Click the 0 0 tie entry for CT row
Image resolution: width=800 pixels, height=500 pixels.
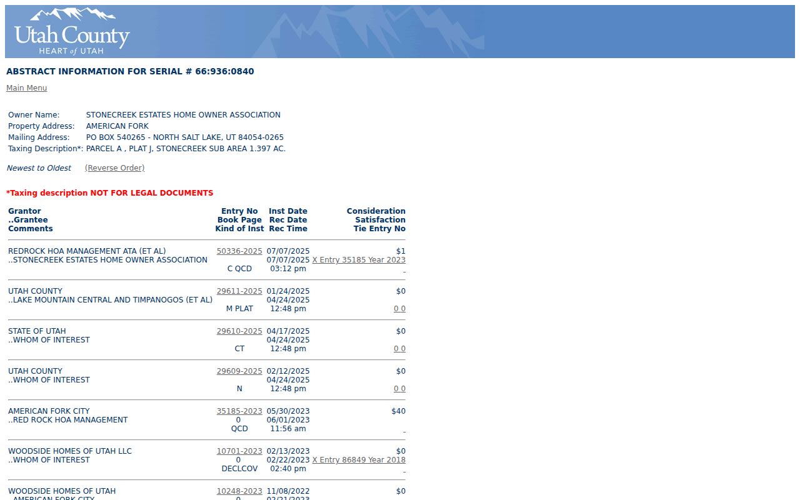pyautogui.click(x=399, y=349)
